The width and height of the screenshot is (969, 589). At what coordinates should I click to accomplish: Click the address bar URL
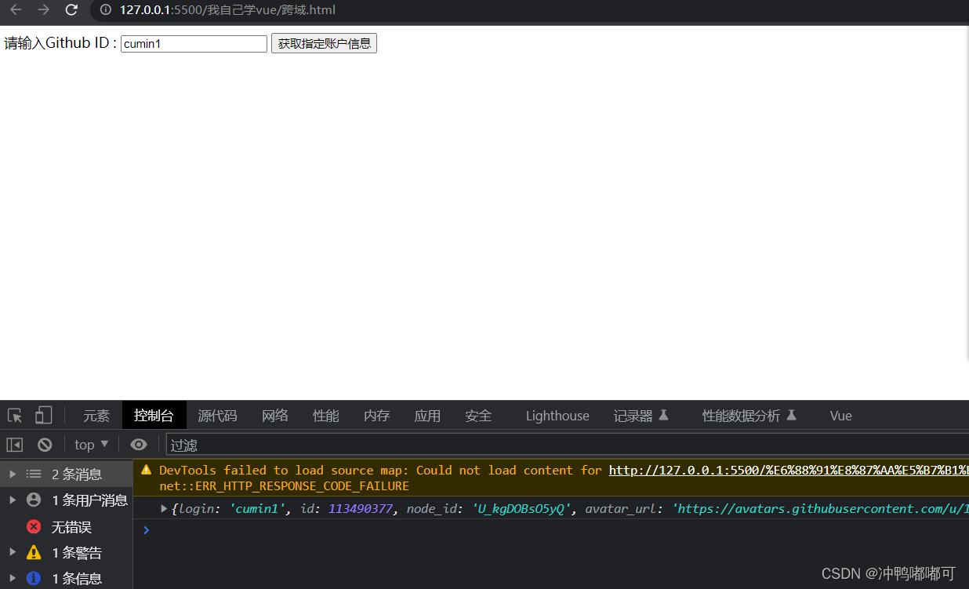pyautogui.click(x=227, y=10)
